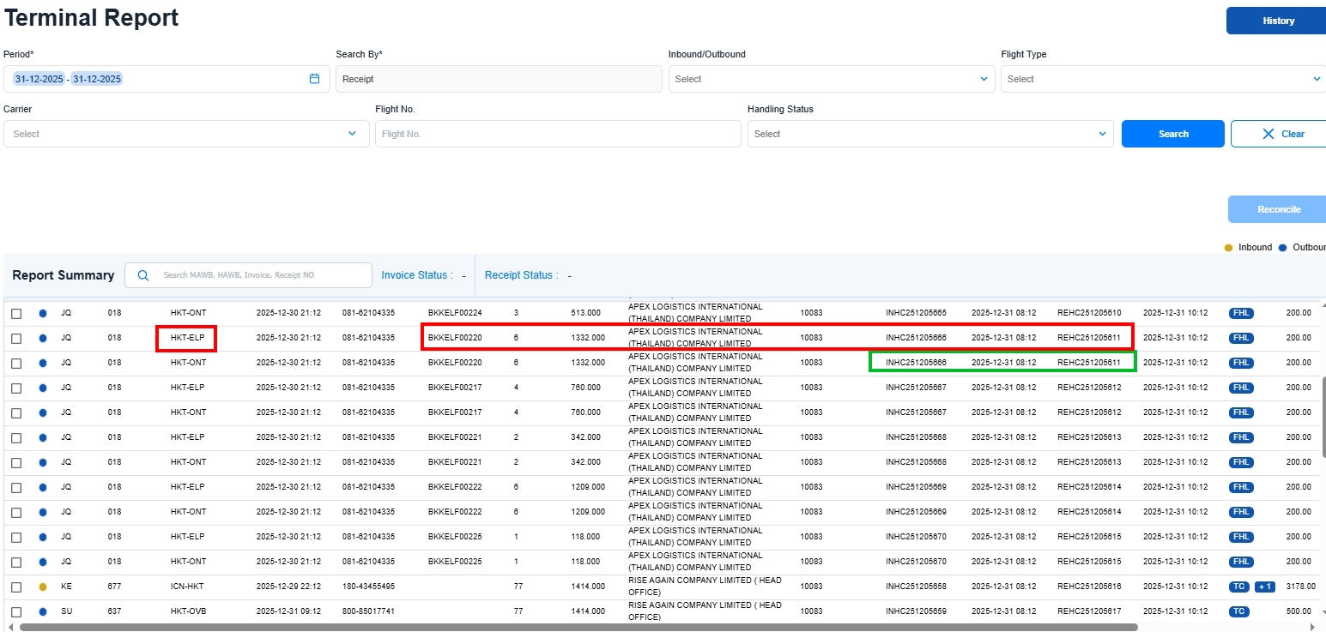Click the TC badge on the SU 637 row

pyautogui.click(x=1238, y=611)
